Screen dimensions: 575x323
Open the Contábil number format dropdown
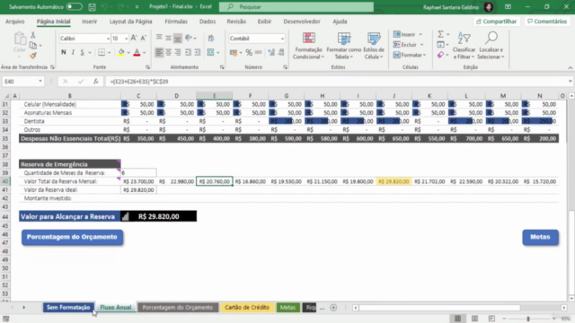click(282, 39)
